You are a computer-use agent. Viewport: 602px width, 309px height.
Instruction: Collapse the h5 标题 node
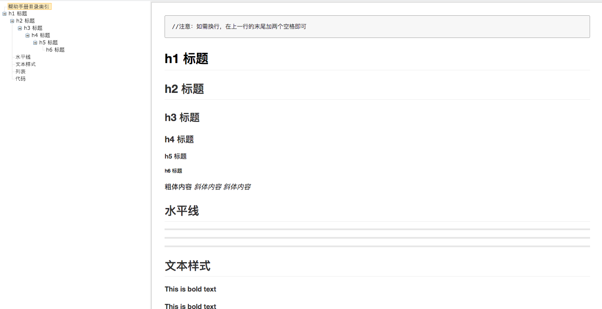tap(35, 42)
